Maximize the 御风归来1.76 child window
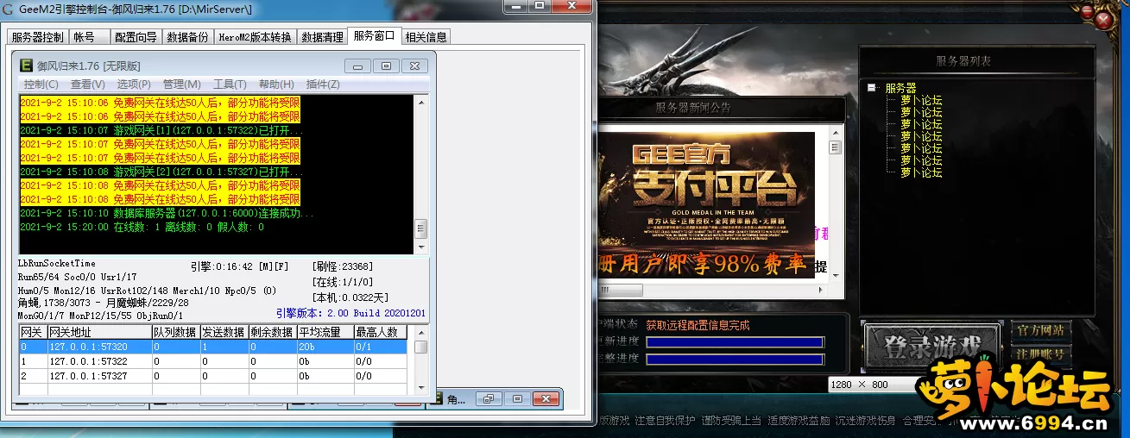 coord(386,66)
